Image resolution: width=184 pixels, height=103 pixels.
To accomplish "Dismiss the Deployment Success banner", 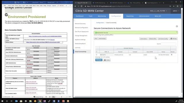I will pos(177,32).
